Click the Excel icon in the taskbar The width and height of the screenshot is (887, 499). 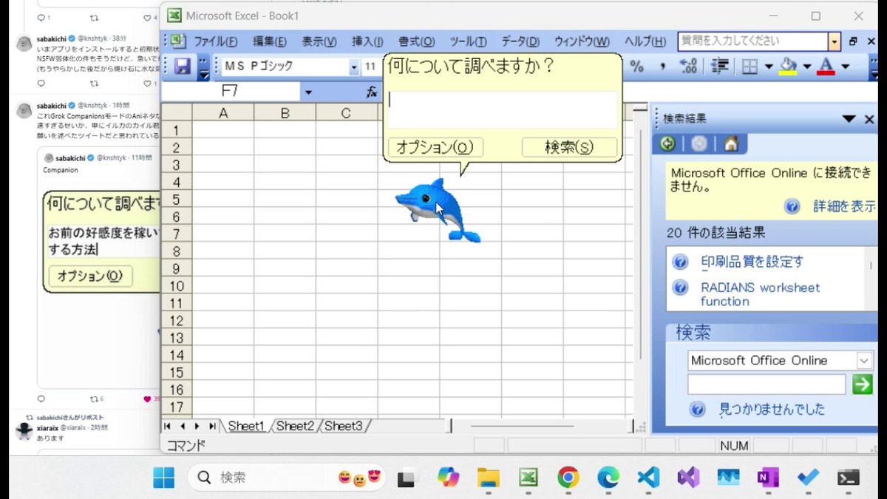point(528,478)
